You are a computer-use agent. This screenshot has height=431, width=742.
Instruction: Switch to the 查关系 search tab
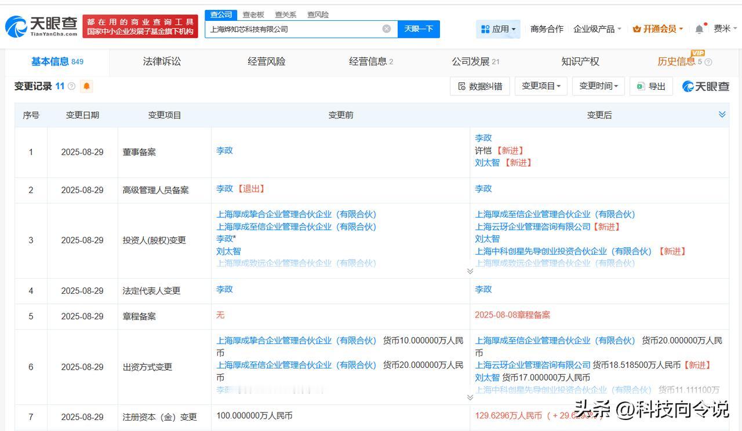coord(285,14)
